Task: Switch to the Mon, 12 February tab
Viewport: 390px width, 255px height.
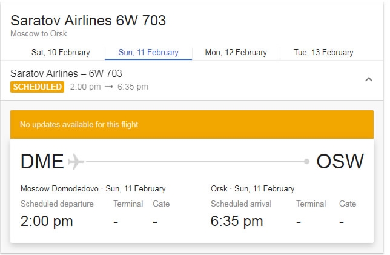Action: pyautogui.click(x=236, y=53)
